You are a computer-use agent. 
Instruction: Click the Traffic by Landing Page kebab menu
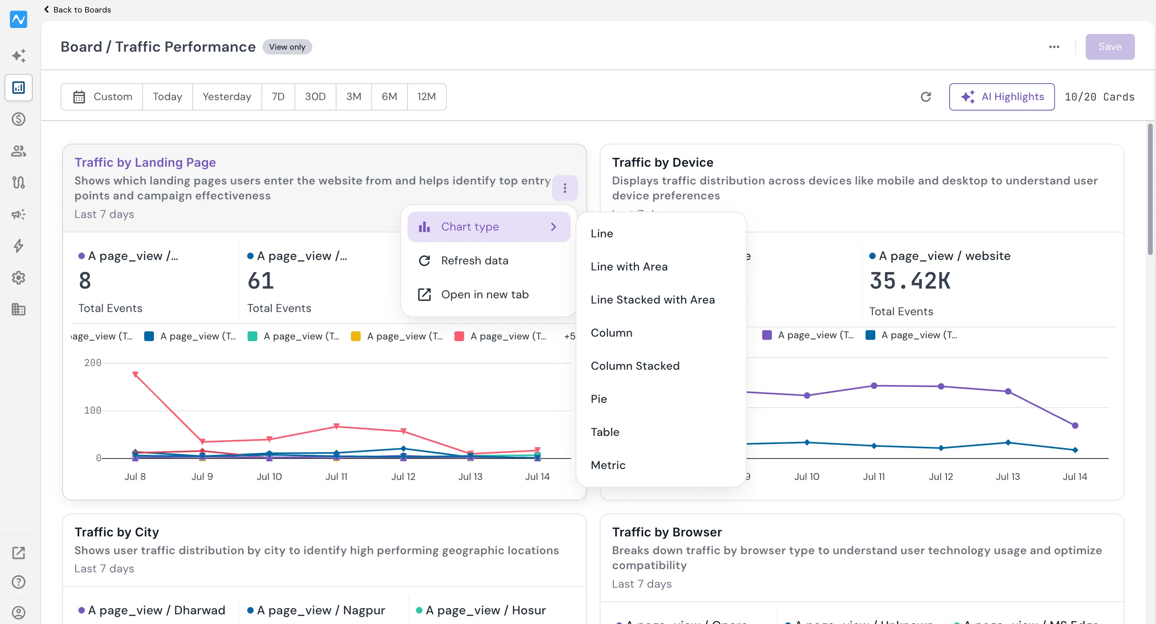[x=565, y=188]
